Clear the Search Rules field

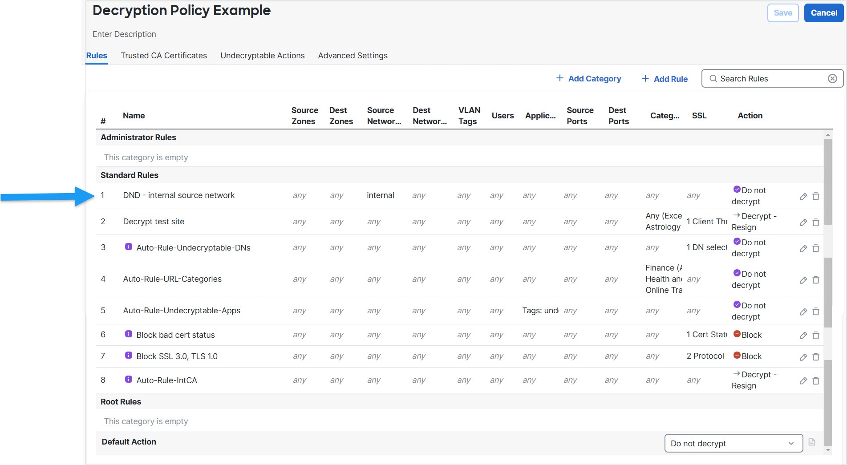[x=832, y=79]
